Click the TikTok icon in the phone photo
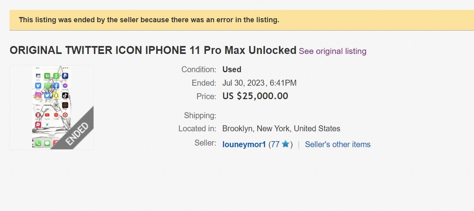 [x=65, y=95]
